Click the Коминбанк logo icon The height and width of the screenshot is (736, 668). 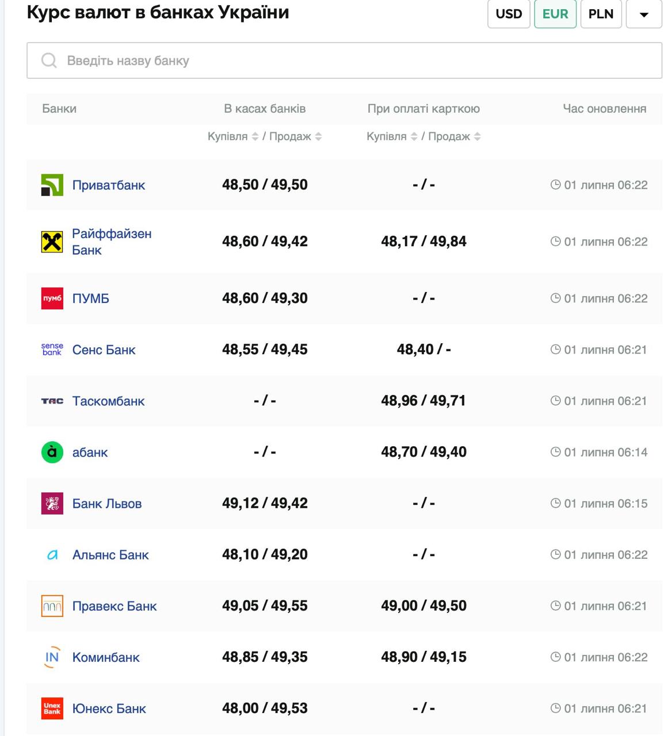52,657
